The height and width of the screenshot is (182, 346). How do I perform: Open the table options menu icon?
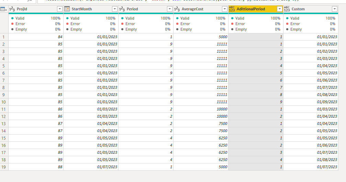tap(3, 9)
